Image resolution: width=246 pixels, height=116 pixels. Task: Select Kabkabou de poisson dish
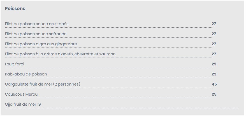(x=26, y=74)
